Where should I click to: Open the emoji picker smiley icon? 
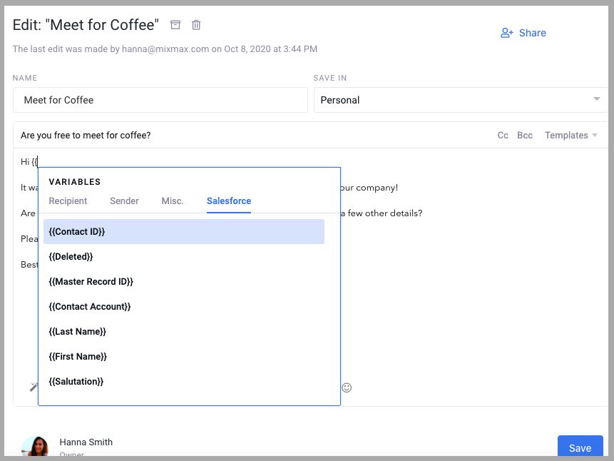(347, 387)
